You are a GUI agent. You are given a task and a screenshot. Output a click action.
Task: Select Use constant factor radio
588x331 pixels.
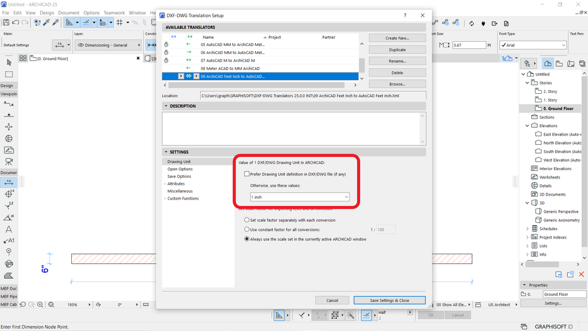coord(247,229)
